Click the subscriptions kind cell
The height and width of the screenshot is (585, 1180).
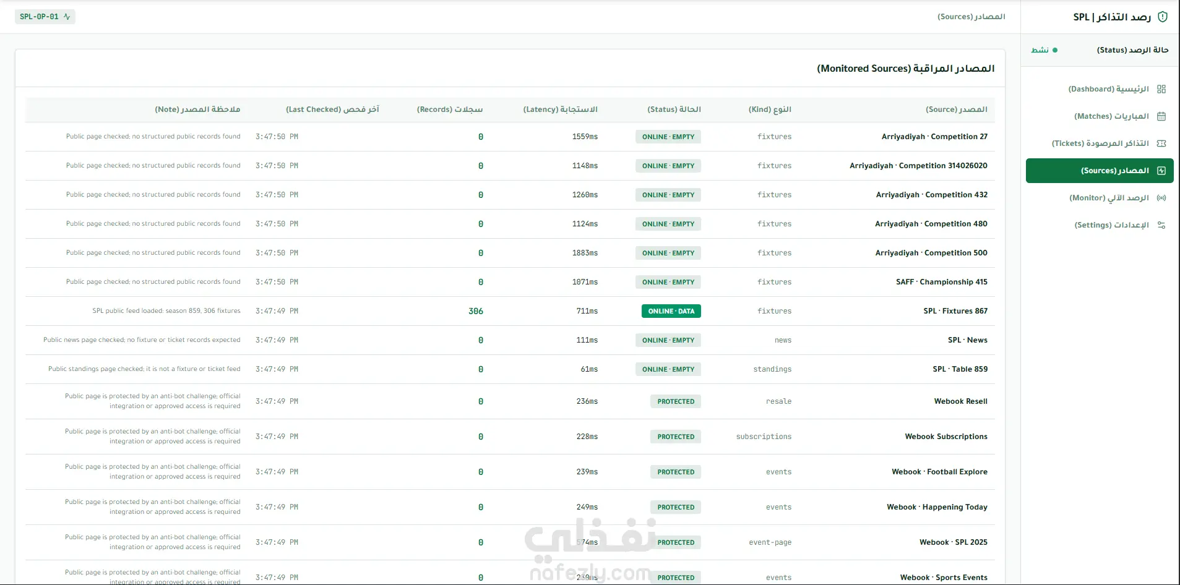[764, 437]
